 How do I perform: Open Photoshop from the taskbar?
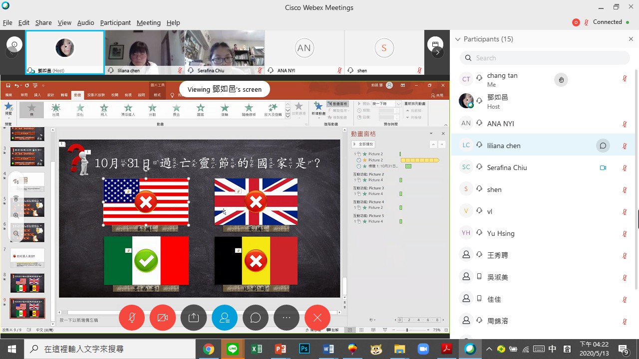pos(304,349)
